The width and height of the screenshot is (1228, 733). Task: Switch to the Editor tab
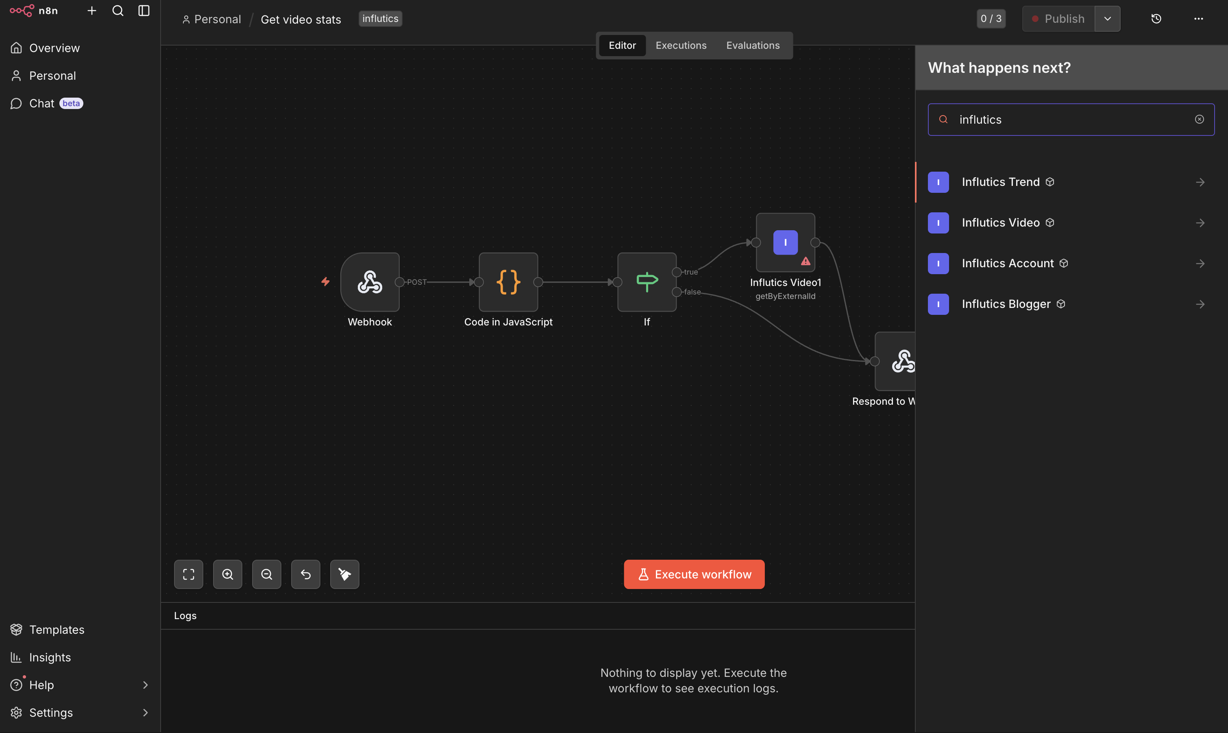[x=622, y=46]
